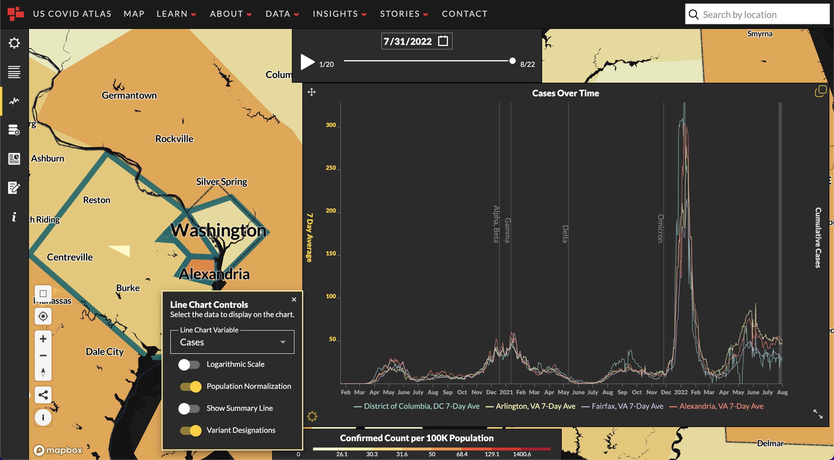
Task: Open the Line Chart Variable dropdown
Action: pyautogui.click(x=232, y=342)
